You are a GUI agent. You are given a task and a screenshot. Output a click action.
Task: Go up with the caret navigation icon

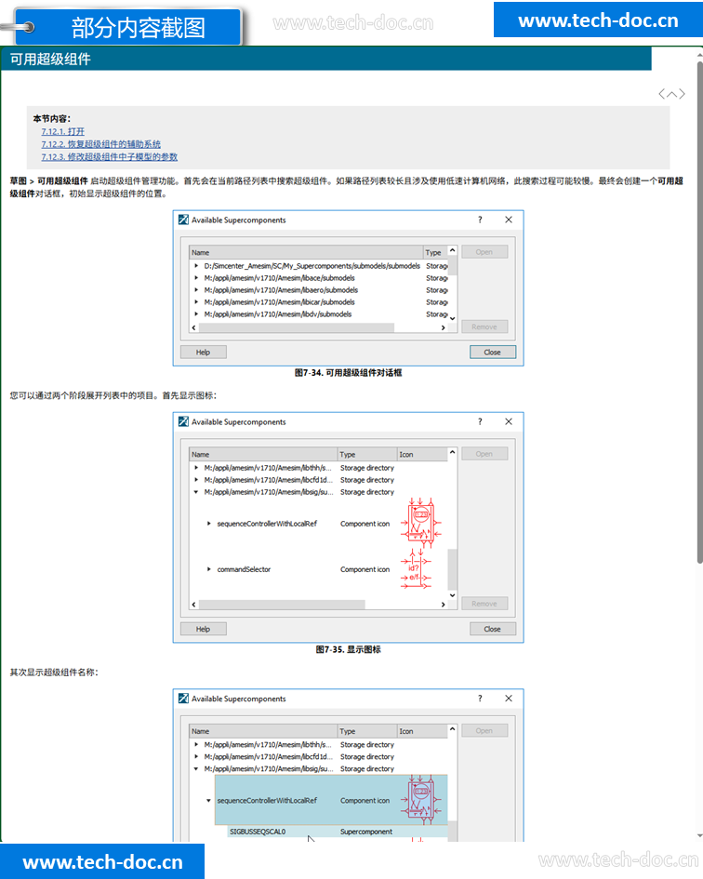click(x=671, y=94)
